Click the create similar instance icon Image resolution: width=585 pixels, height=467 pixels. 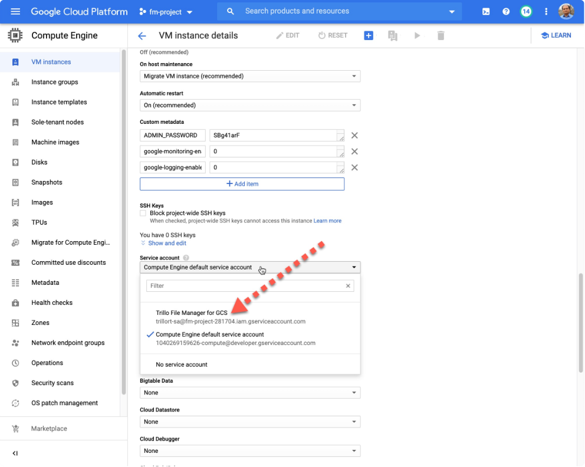coord(393,35)
